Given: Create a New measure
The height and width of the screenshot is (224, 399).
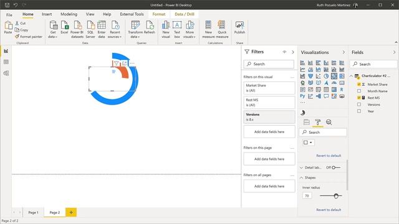Looking at the screenshot, I should pyautogui.click(x=208, y=29).
